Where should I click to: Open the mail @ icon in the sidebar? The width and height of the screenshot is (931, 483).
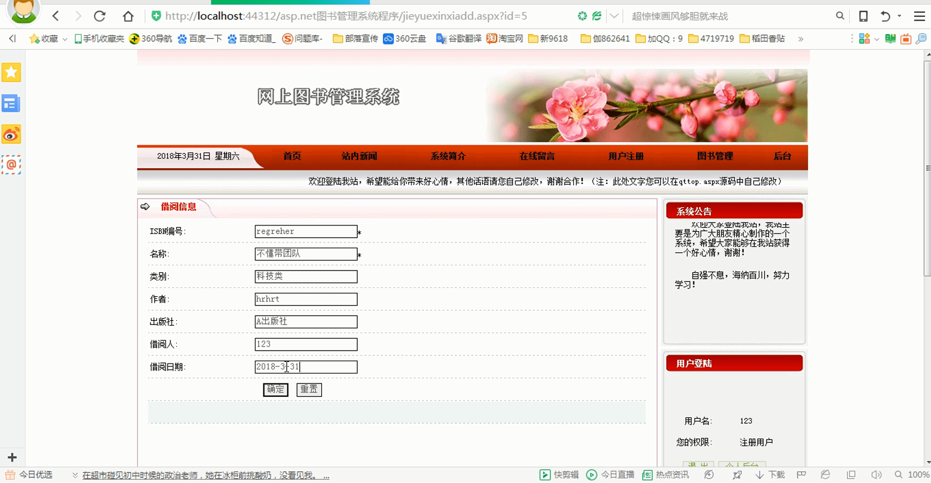(x=11, y=165)
